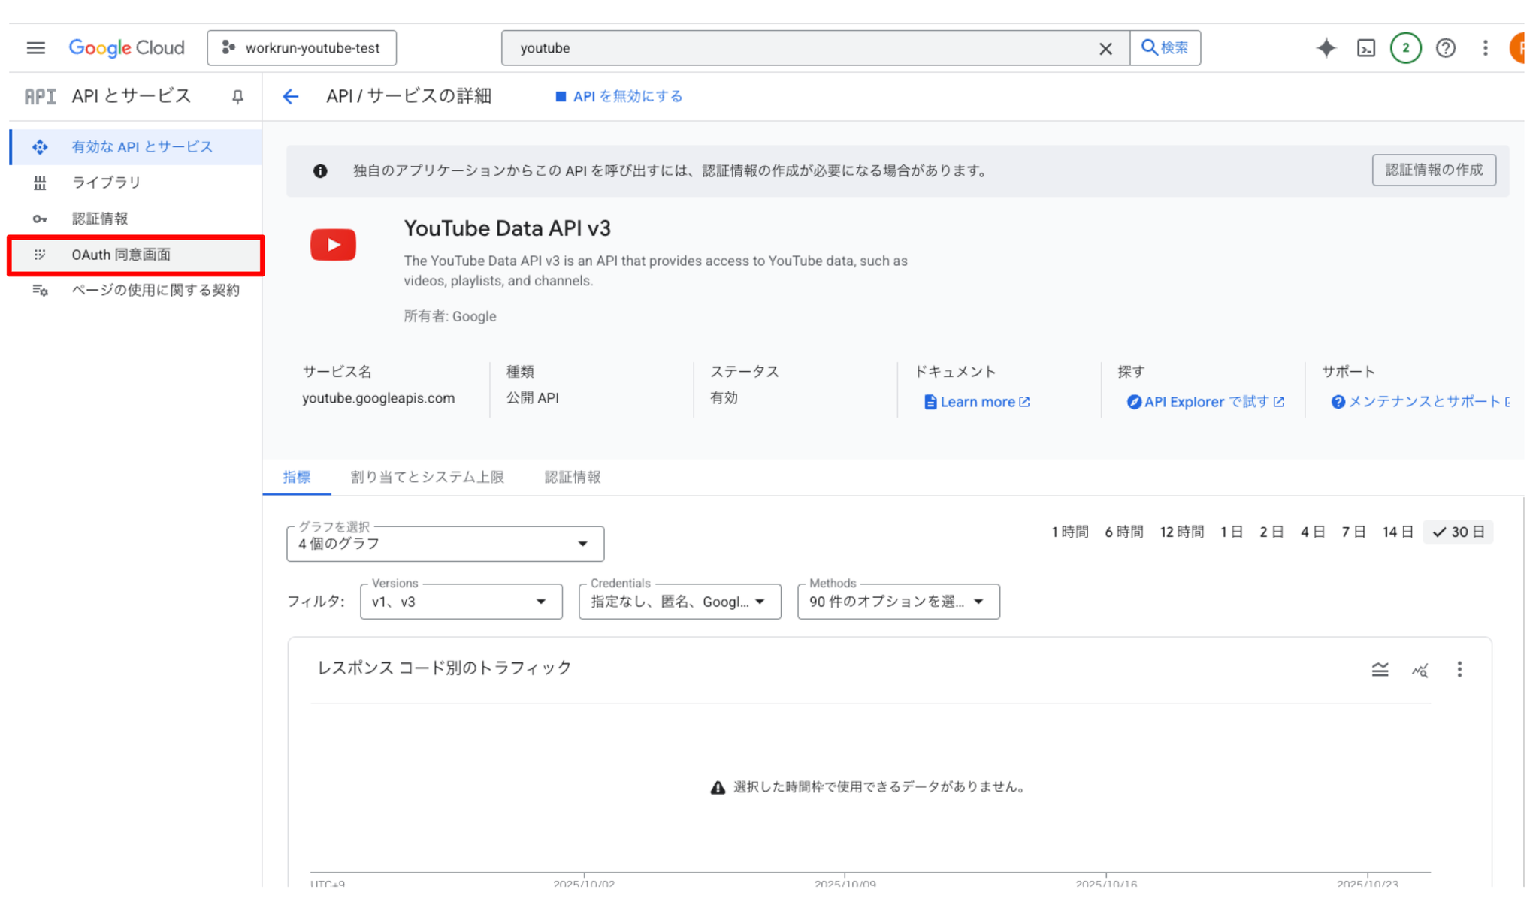Open the chart's three-dot options menu
Viewport: 1539px width, 905px height.
(x=1459, y=669)
